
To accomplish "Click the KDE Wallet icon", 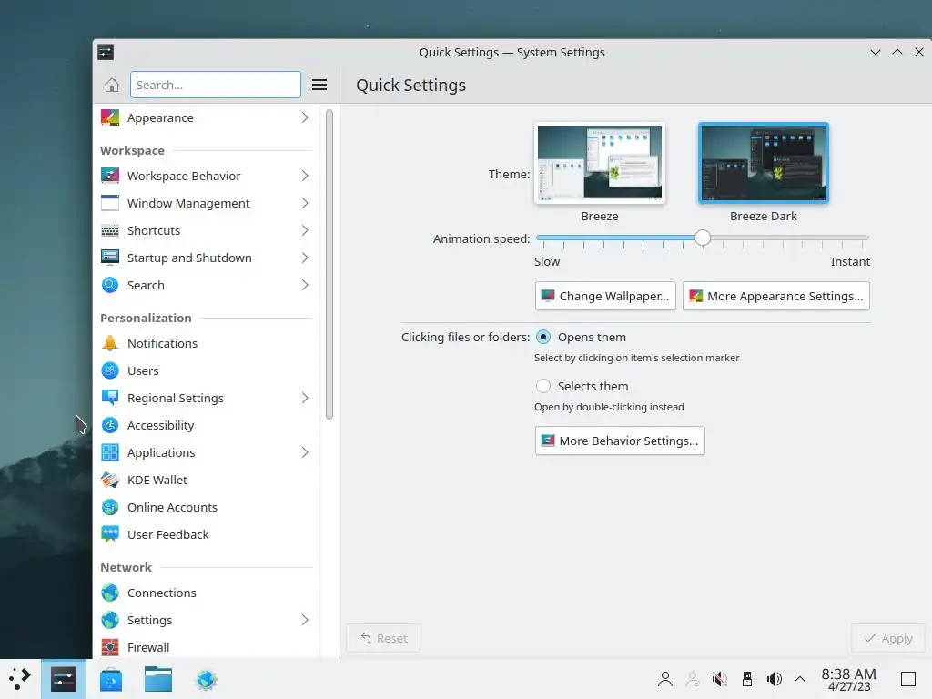I will click(110, 481).
